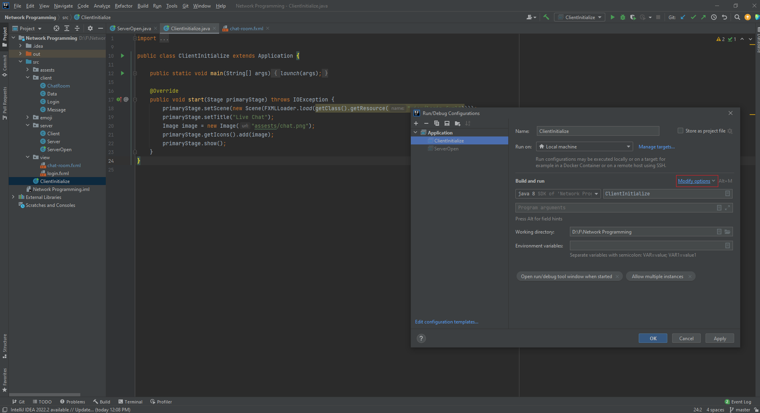The image size is (760, 413).
Task: Open java 8 SDK dropdown
Action: [558, 194]
